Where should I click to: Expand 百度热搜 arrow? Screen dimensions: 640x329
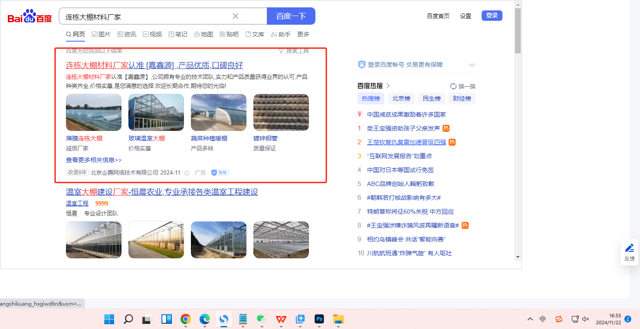tap(388, 86)
